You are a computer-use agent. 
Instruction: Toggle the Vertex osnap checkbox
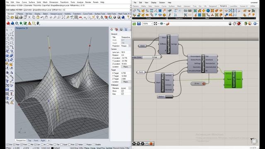click(x=76, y=144)
